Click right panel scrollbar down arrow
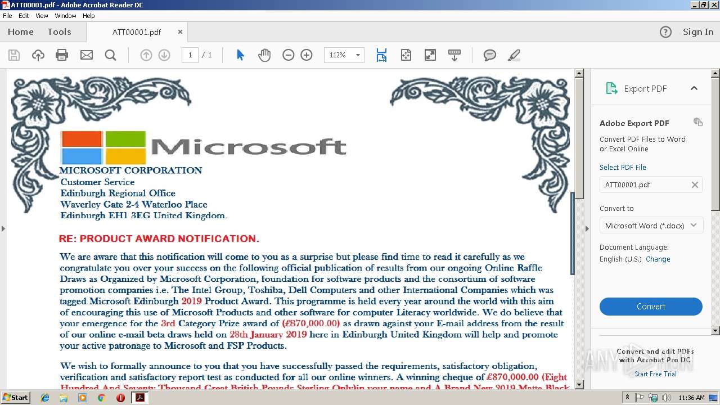Screen dimensions: 720x405 [715, 331]
